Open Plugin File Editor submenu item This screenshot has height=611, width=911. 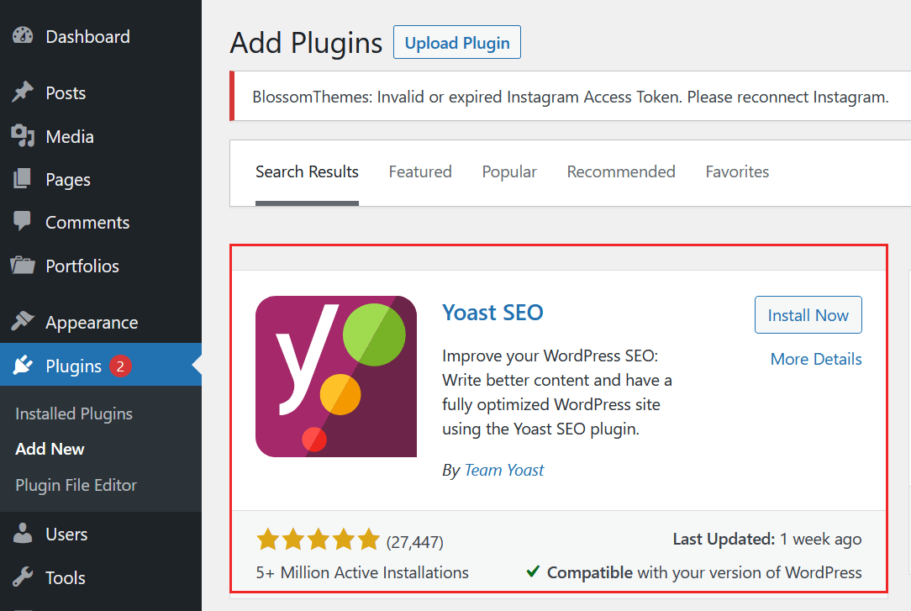pyautogui.click(x=76, y=485)
